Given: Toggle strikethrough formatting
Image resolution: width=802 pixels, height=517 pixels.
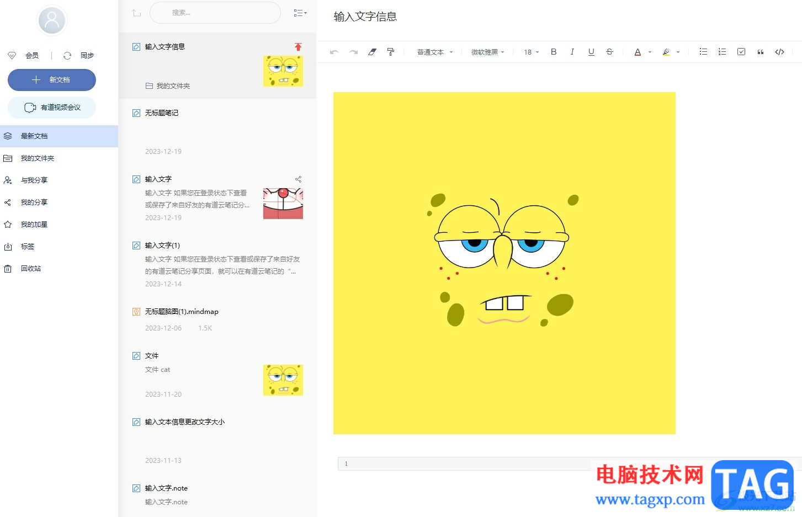Looking at the screenshot, I should pyautogui.click(x=609, y=52).
